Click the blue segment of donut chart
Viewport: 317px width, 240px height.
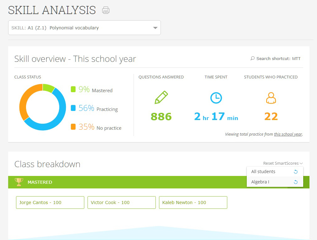pos(56,119)
